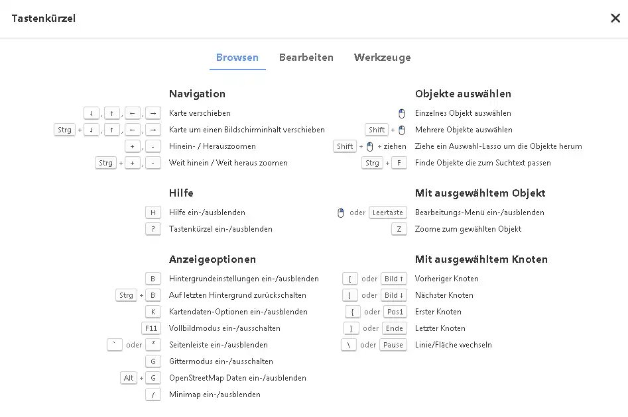Viewport: 628px width, 417px height.
Task: Click the Tastenkürzel dialog title
Action: [44, 19]
